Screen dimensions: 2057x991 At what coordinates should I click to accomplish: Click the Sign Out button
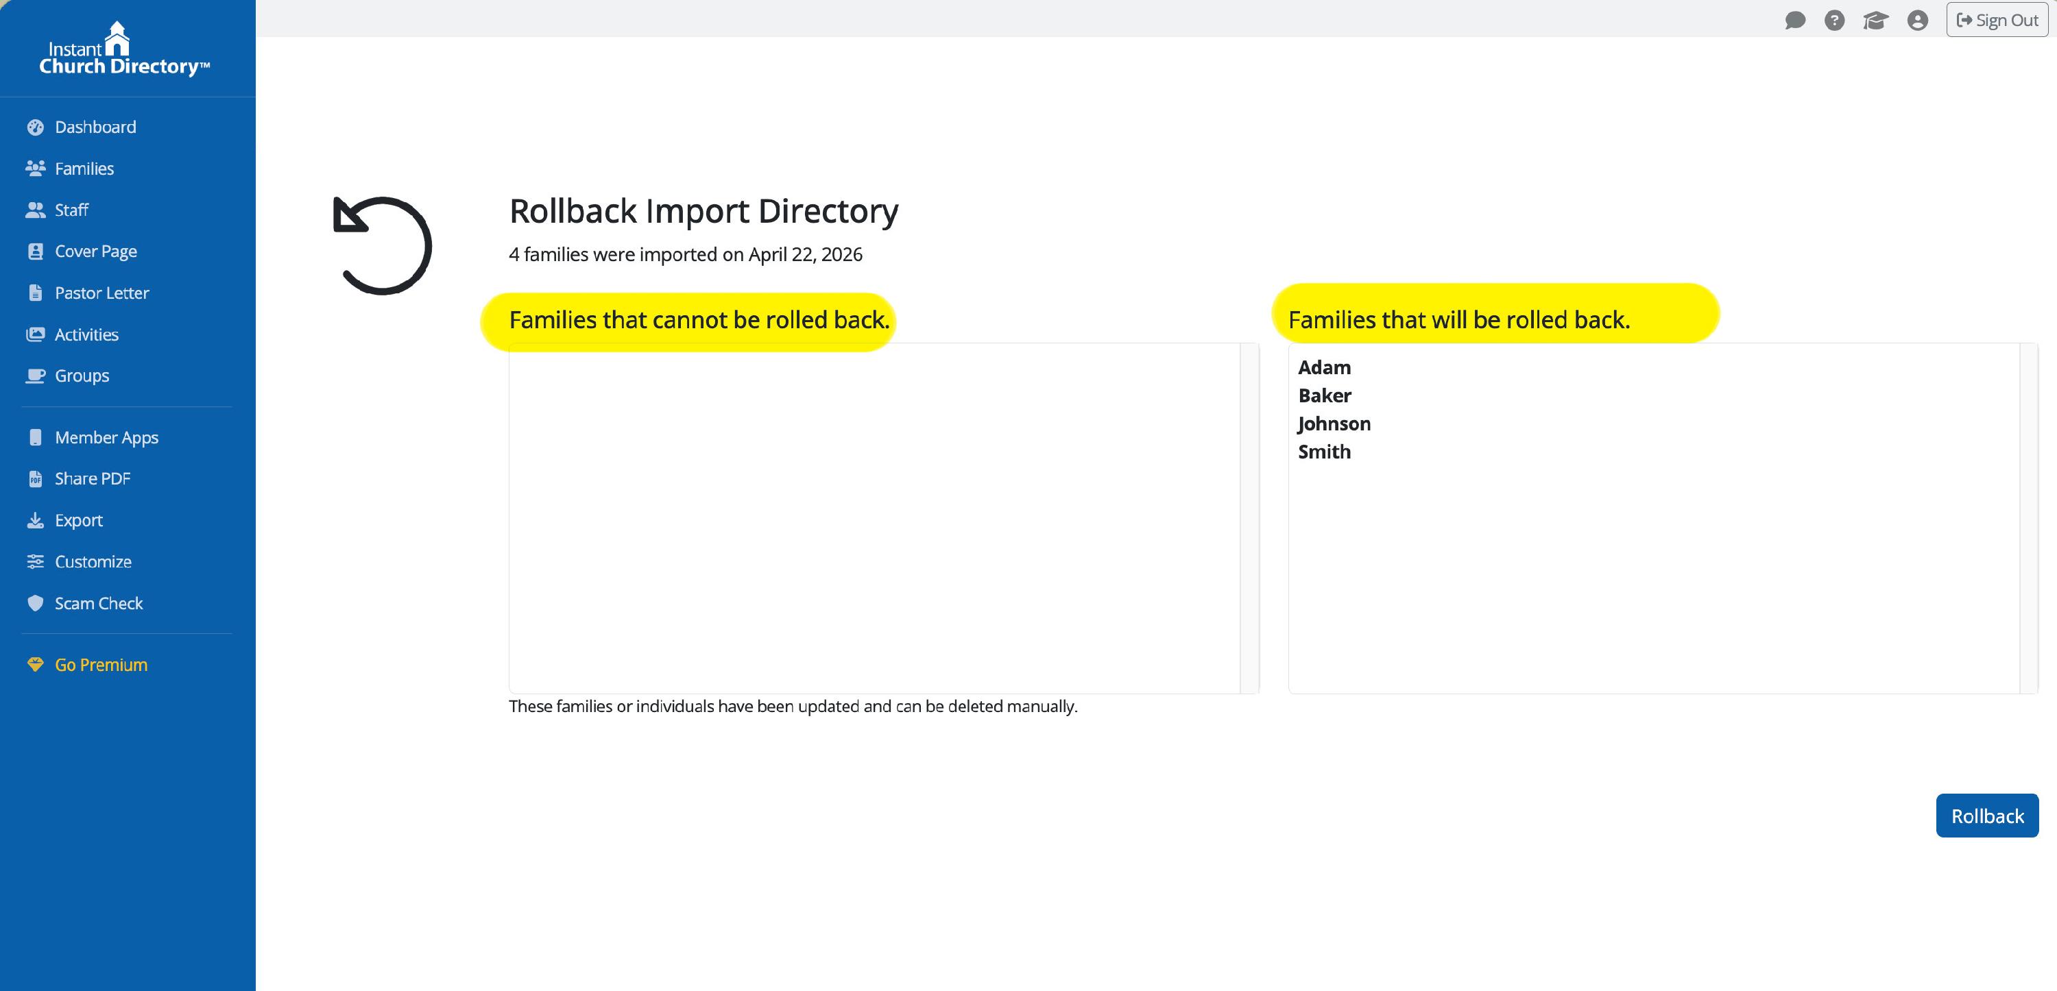pos(1997,20)
